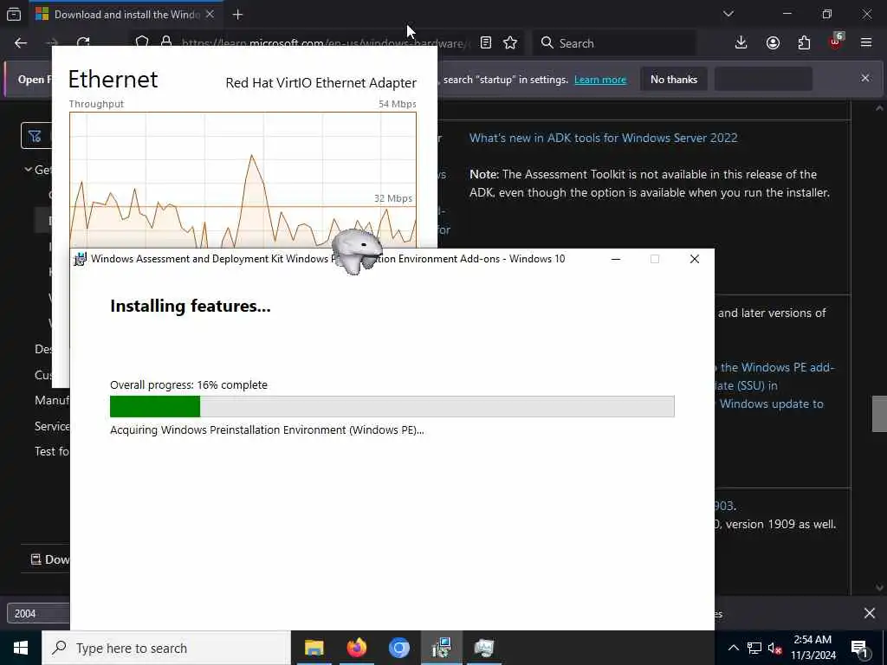Viewport: 887px width, 665px height.
Task: Reload the page in Firefox
Action: tap(83, 42)
